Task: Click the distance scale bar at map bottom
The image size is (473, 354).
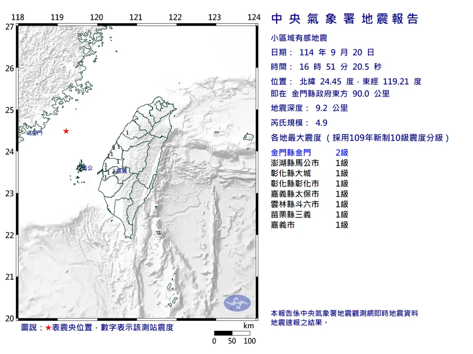Action: tap(232, 333)
